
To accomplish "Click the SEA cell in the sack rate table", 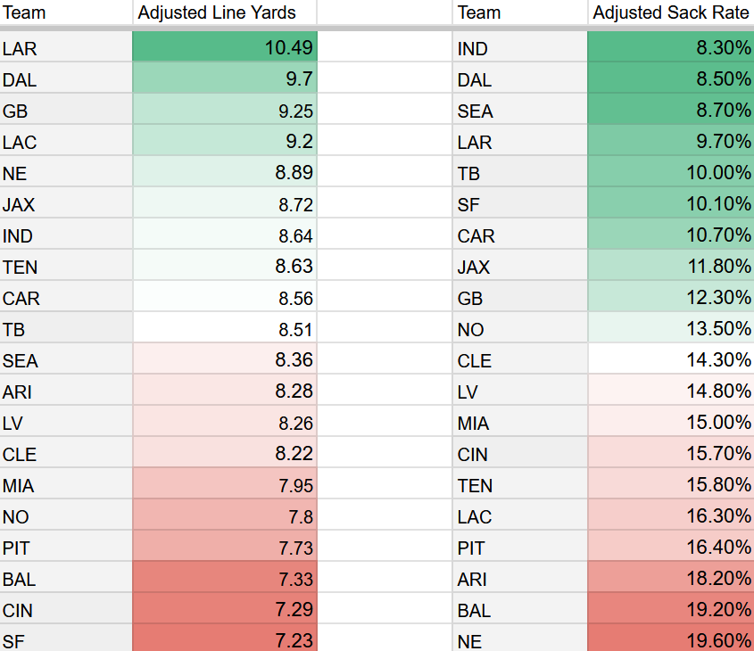I will pyautogui.click(x=520, y=111).
